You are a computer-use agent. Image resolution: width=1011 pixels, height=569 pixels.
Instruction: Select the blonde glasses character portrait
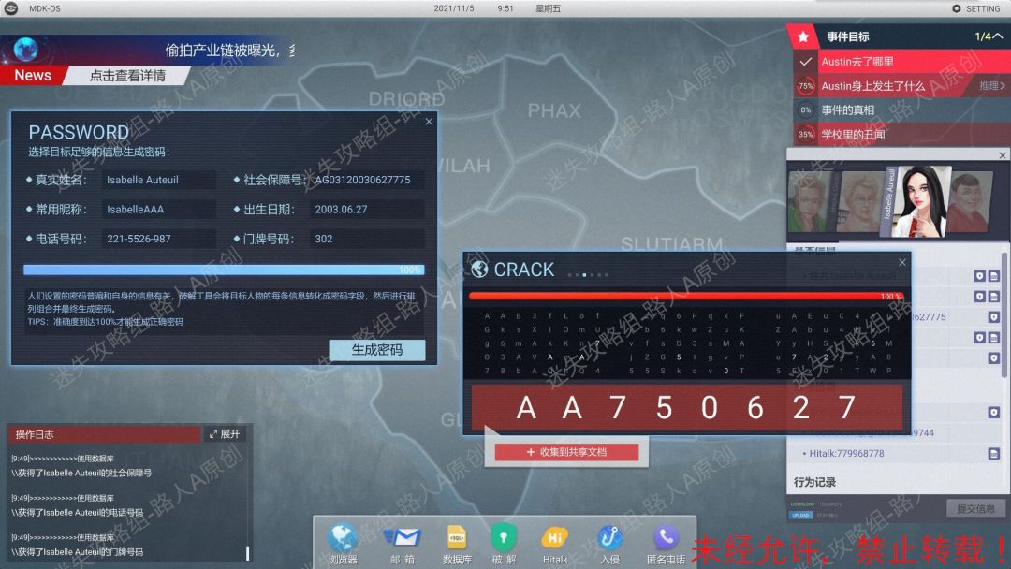[860, 202]
